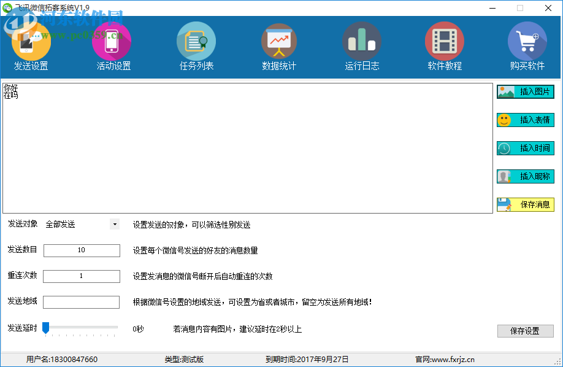Edit the 发送数目 number field
Image resolution: width=563 pixels, height=367 pixels.
point(81,250)
